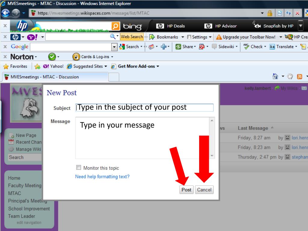This screenshot has width=308, height=231.
Task: Click the security padlock icon in the address bar
Action: [x=270, y=13]
